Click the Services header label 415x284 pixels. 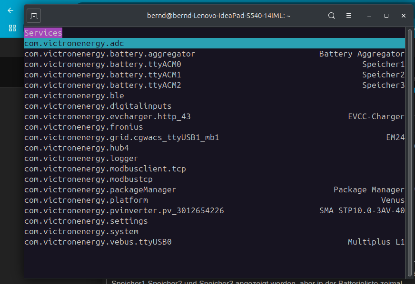click(43, 33)
